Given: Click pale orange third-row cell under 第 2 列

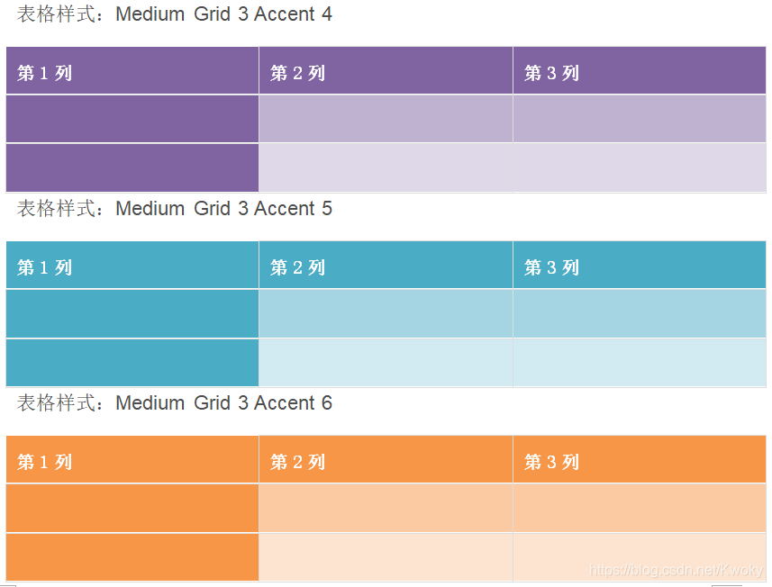Looking at the screenshot, I should pos(386,556).
